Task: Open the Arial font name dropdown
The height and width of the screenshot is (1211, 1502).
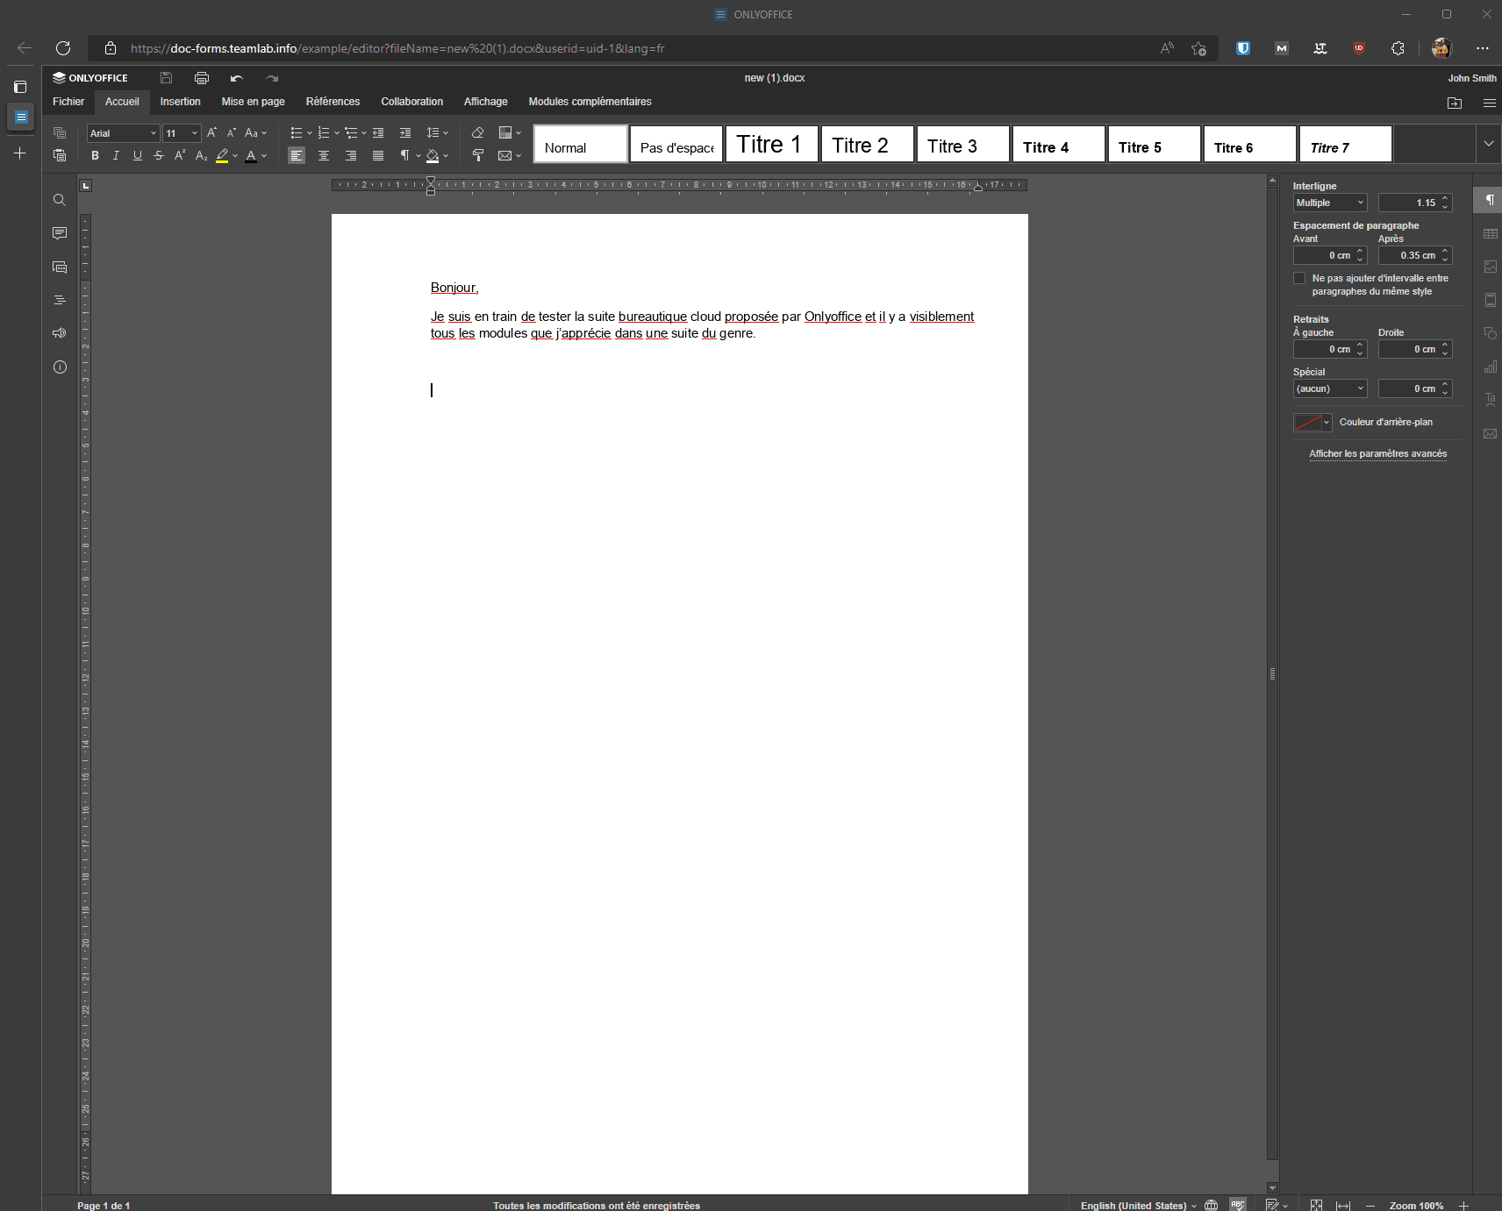Action: coord(123,133)
